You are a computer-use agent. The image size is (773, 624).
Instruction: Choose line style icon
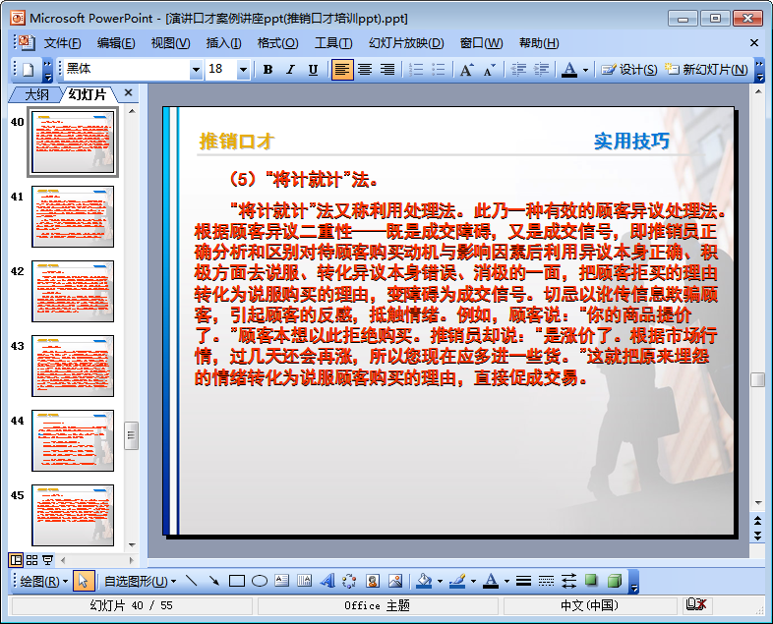pyautogui.click(x=523, y=581)
